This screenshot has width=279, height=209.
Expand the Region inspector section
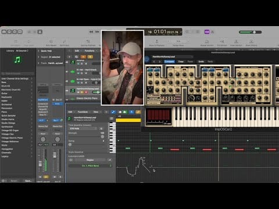(x=38, y=57)
